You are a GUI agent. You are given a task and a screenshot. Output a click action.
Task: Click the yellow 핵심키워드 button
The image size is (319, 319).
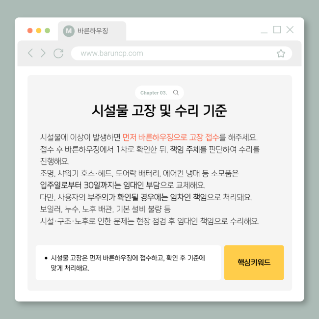pyautogui.click(x=254, y=263)
